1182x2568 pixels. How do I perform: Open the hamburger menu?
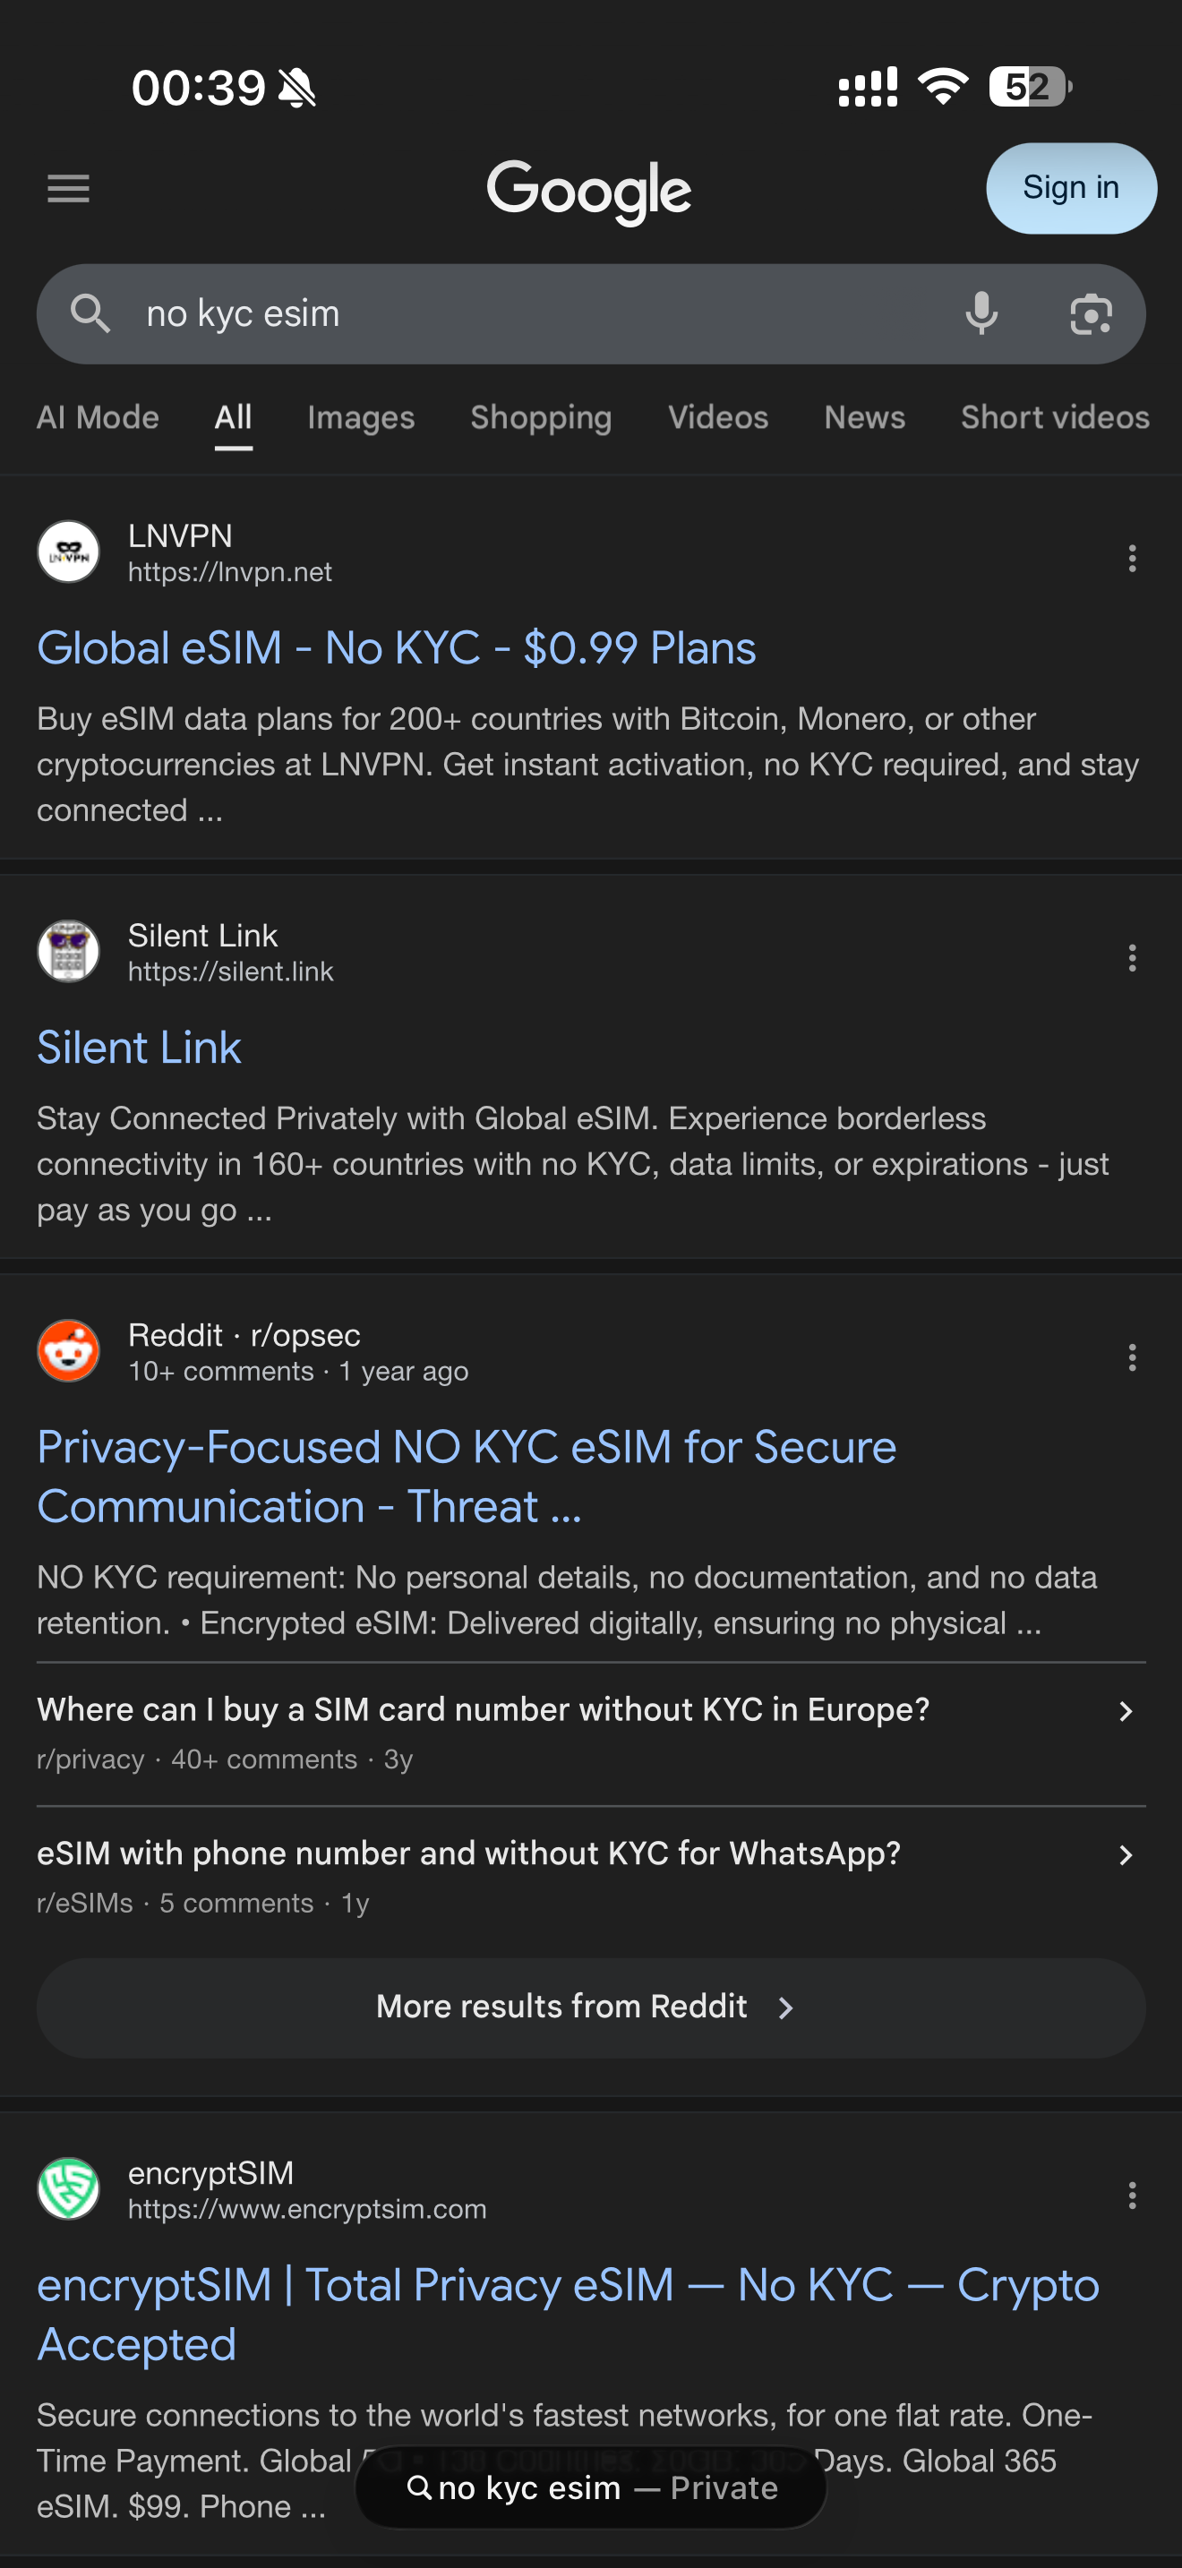pos(68,187)
